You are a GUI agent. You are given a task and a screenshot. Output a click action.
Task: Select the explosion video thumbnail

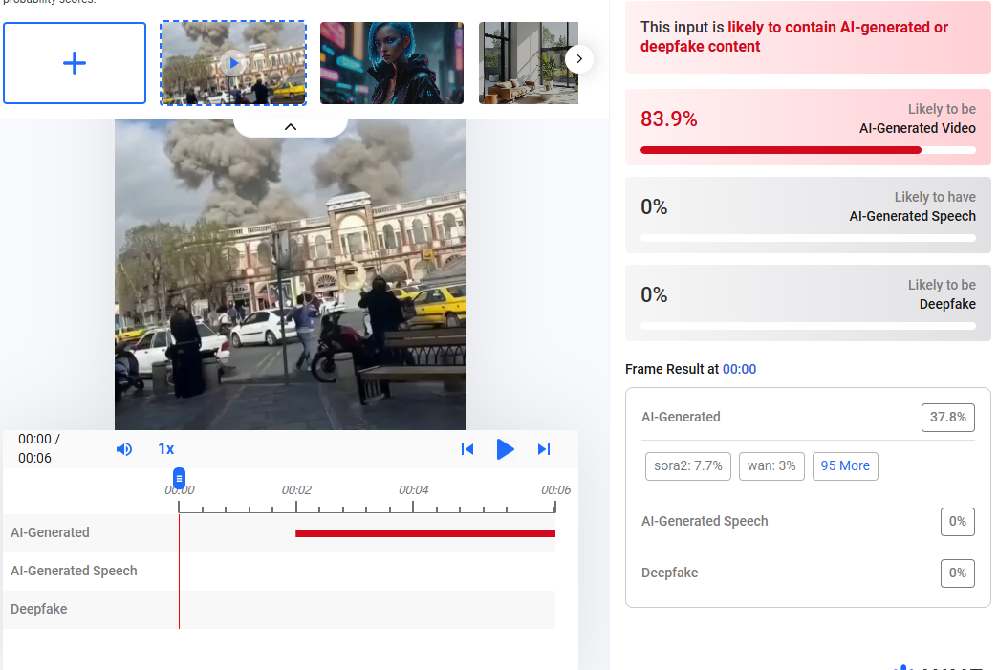233,63
